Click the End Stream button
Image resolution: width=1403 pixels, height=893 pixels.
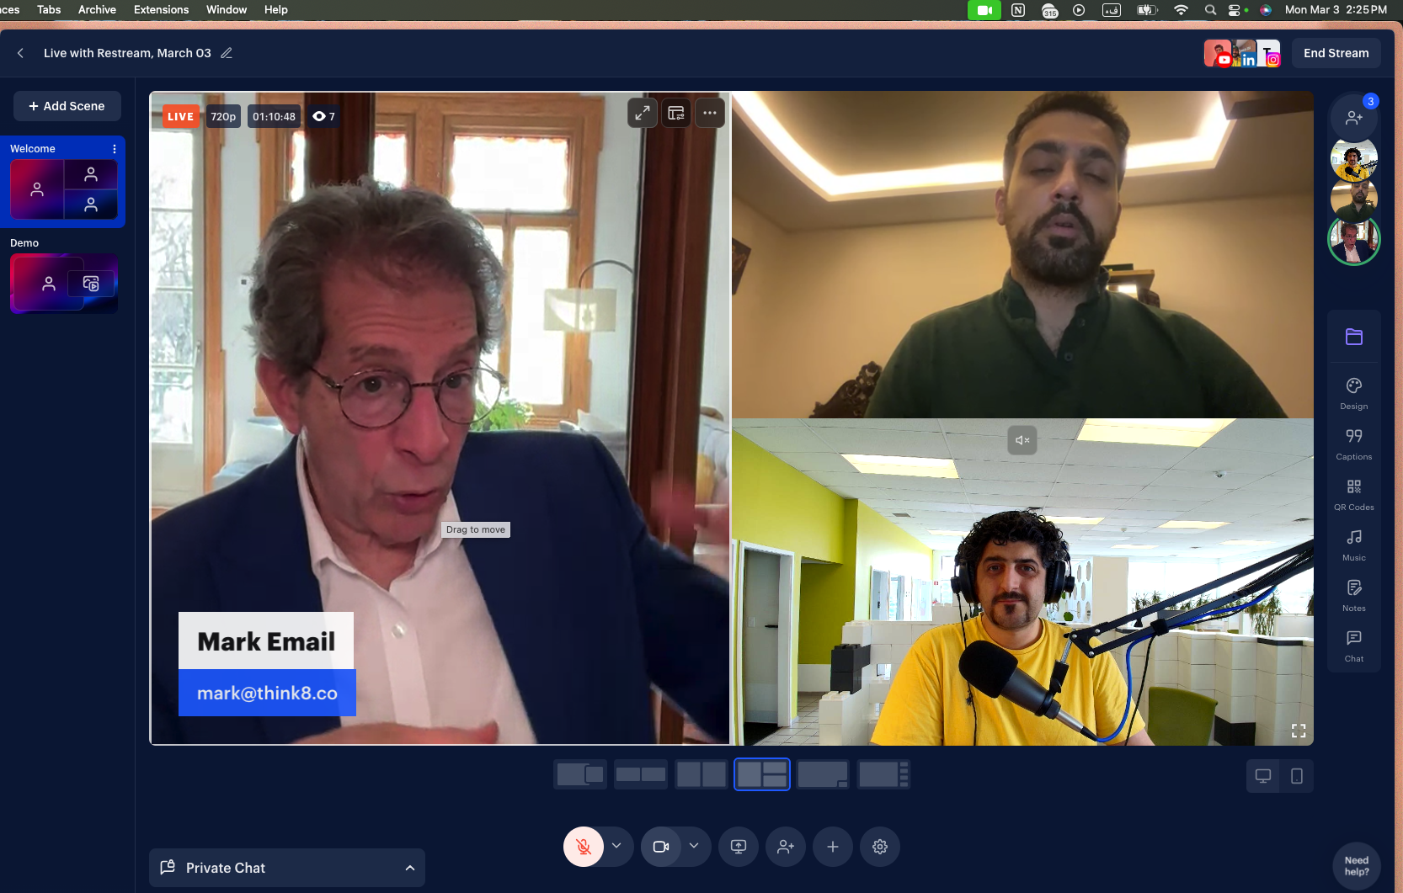tap(1336, 53)
